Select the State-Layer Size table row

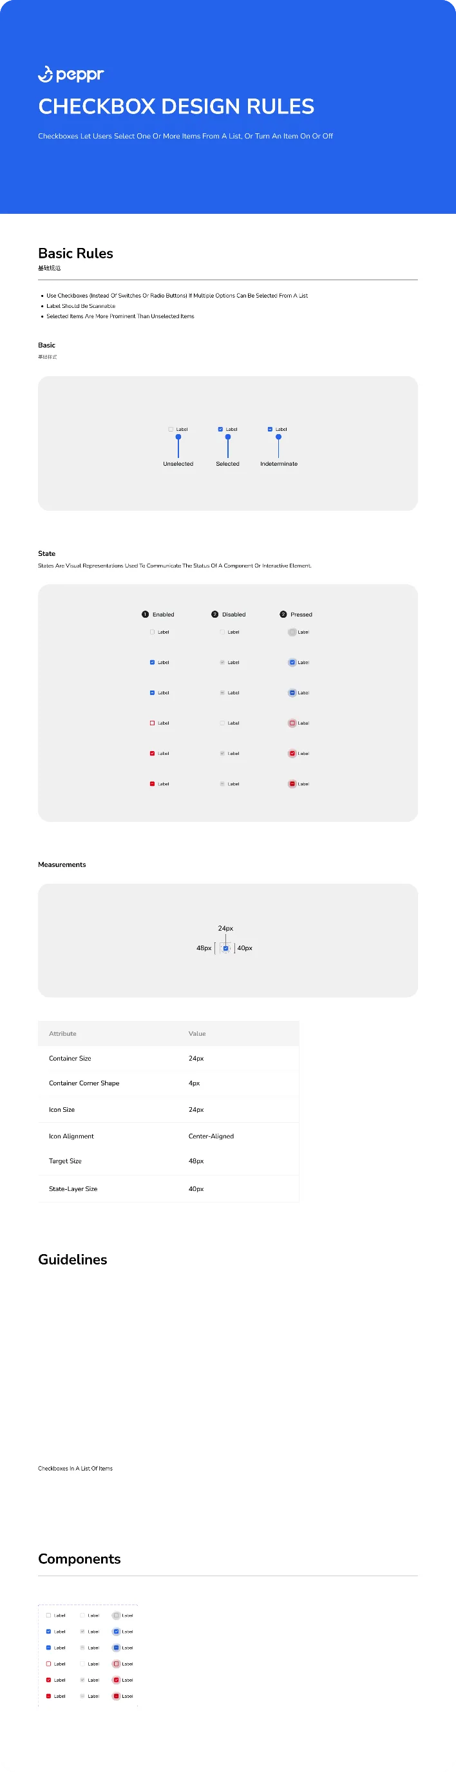click(169, 1188)
